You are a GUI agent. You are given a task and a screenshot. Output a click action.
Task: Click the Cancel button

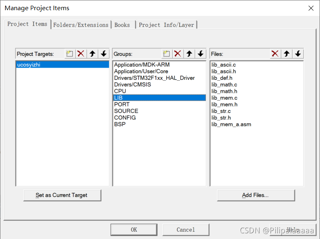point(186,230)
